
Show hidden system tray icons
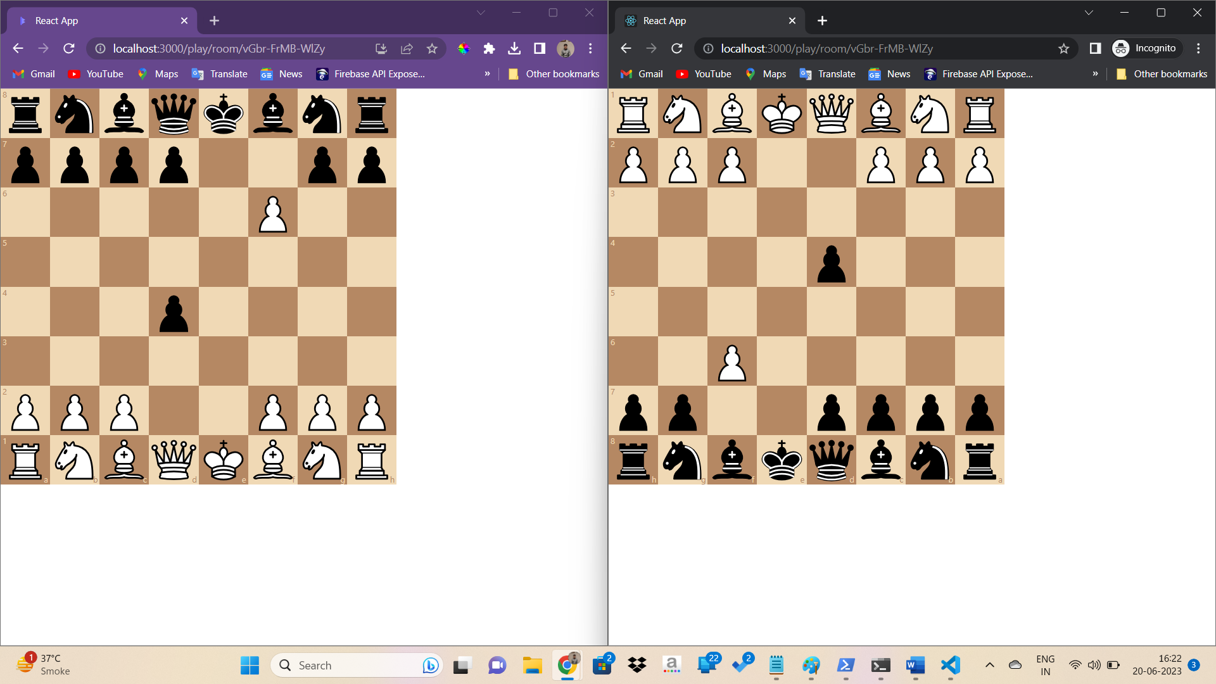point(990,665)
